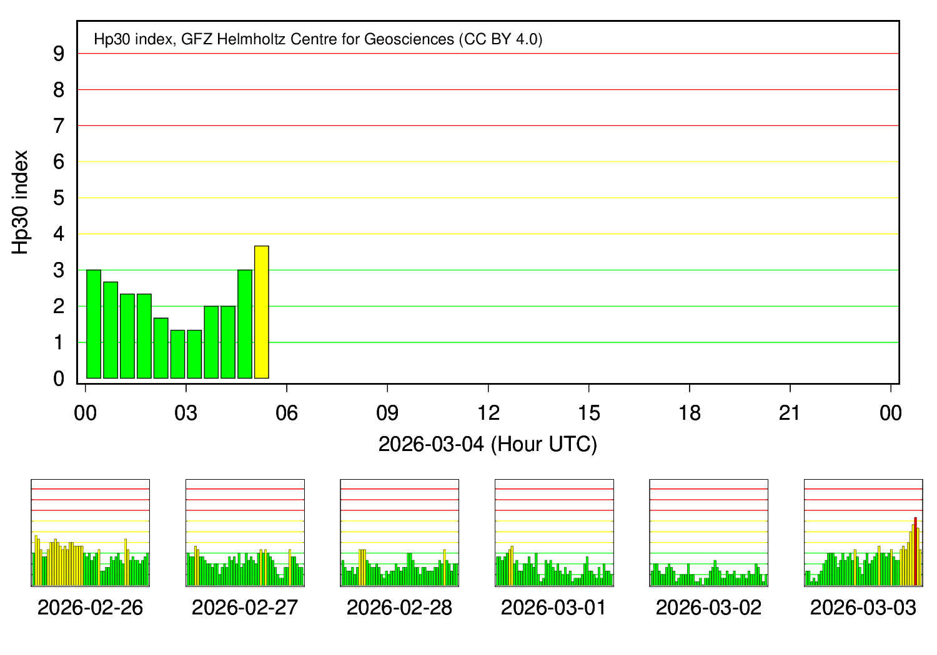This screenshot has height=655, width=937.
Task: Click the red spike in the 2026-03-03 thumbnail
Action: 914,552
